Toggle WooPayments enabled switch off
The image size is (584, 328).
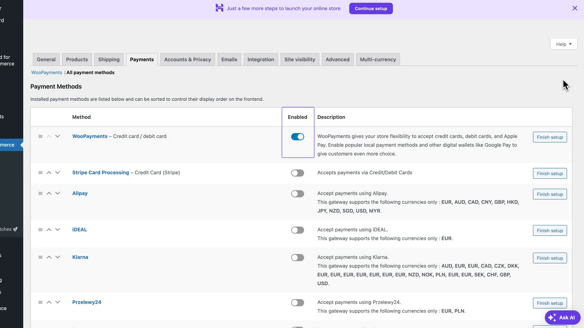pos(297,137)
